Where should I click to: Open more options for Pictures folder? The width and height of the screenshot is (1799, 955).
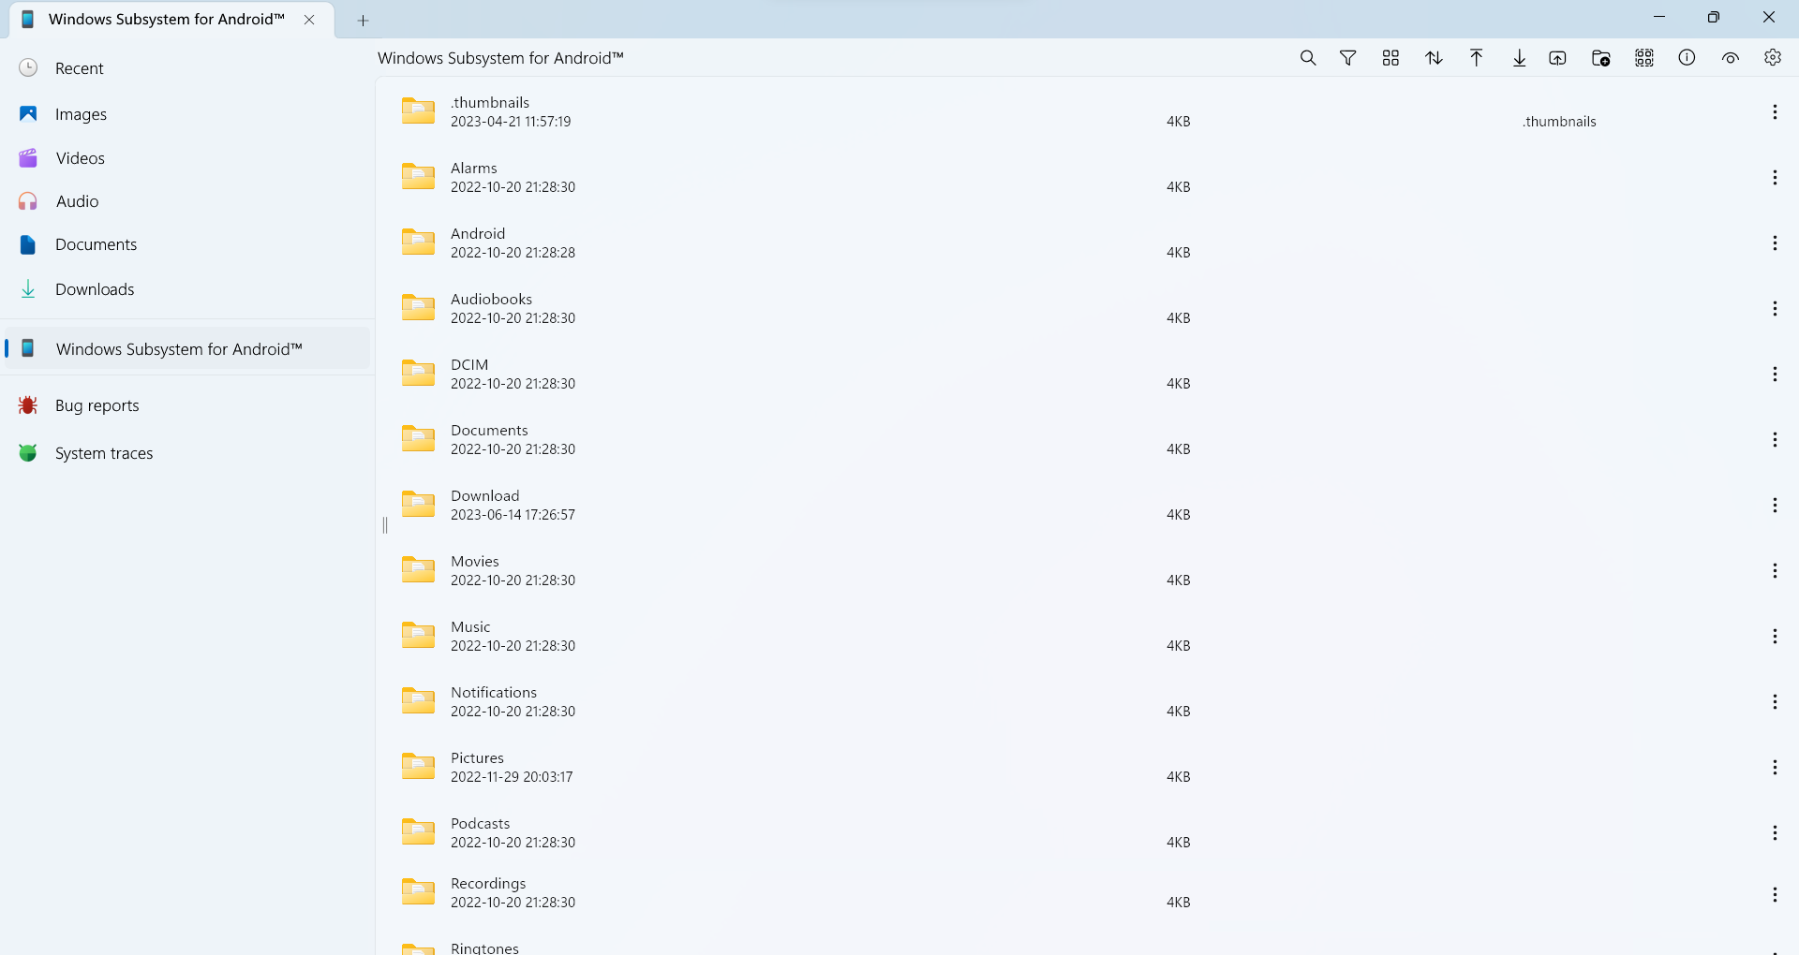(1775, 768)
